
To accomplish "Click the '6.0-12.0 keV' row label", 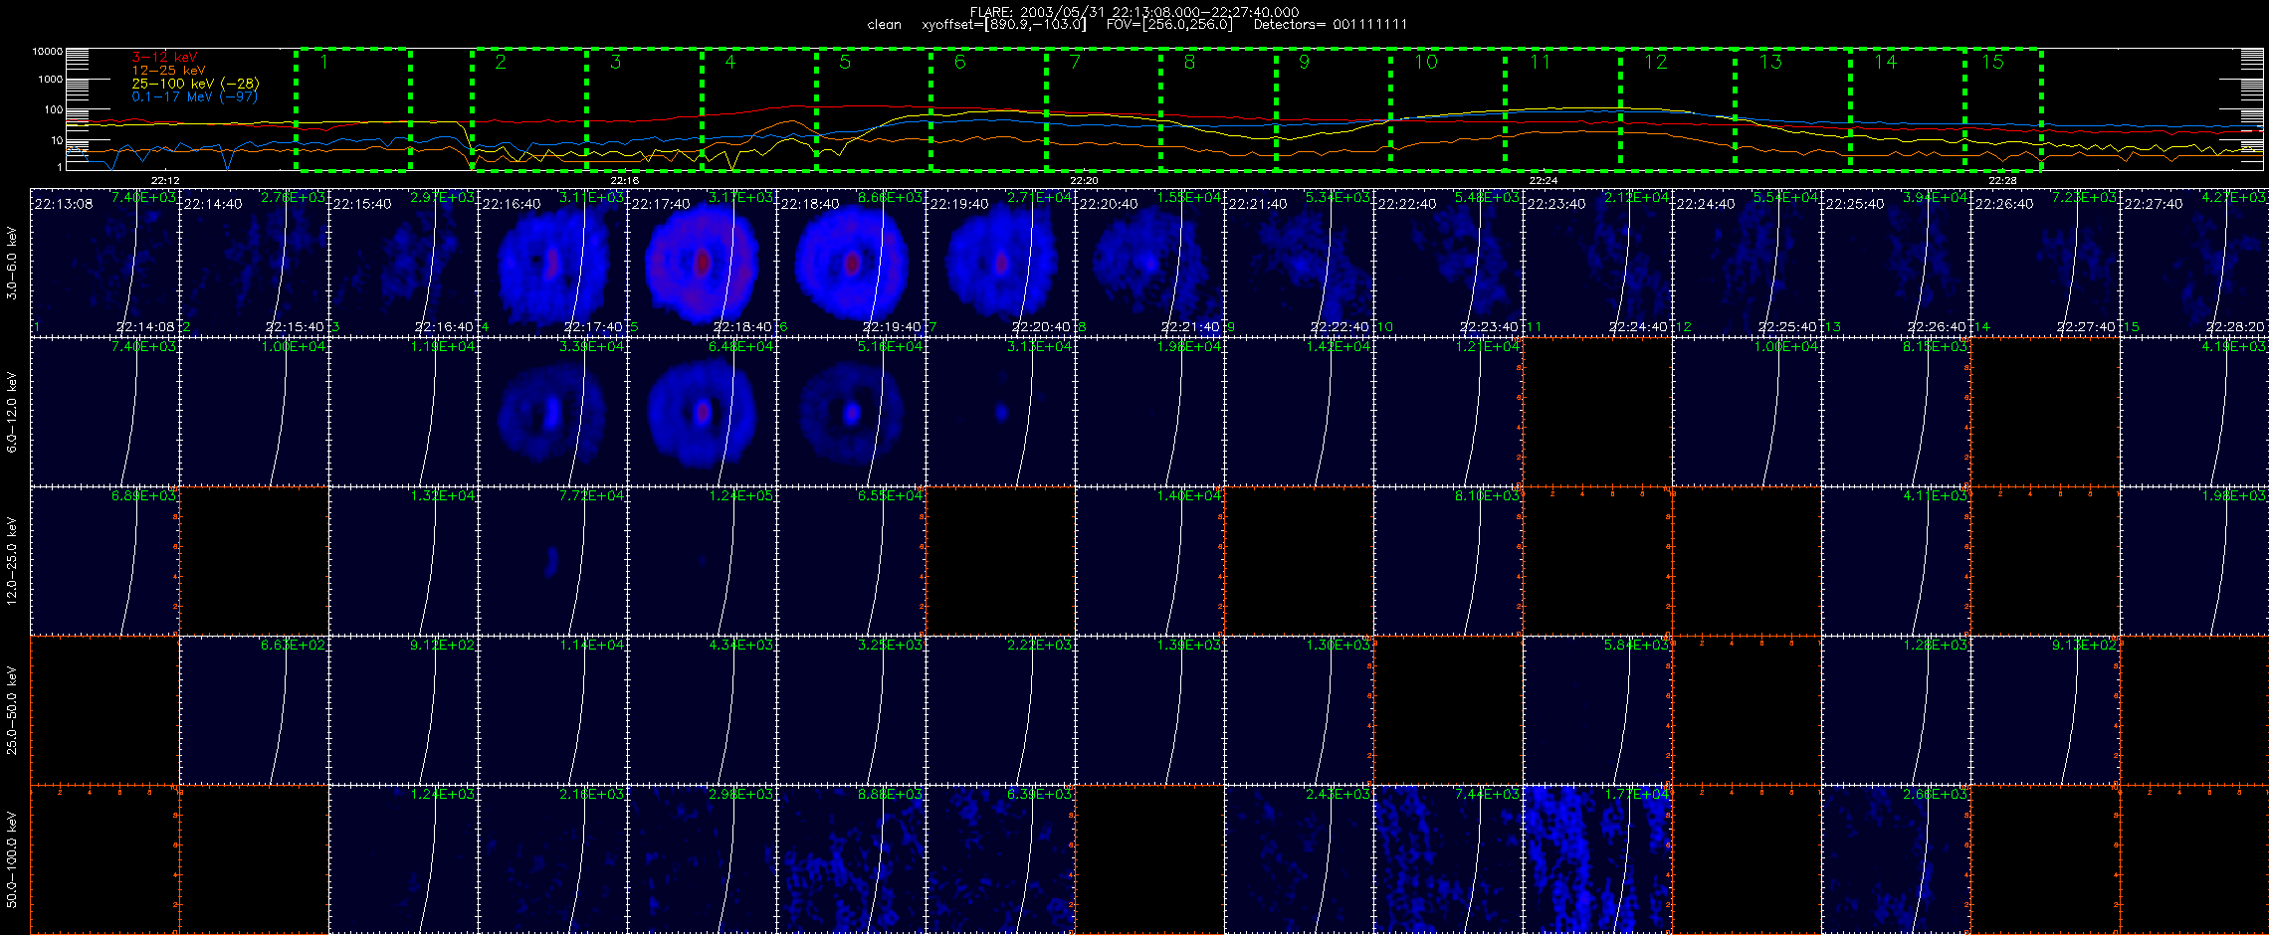I will click(12, 412).
